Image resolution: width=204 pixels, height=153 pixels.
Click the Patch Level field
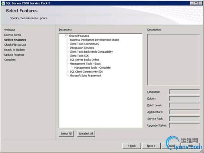point(184,105)
